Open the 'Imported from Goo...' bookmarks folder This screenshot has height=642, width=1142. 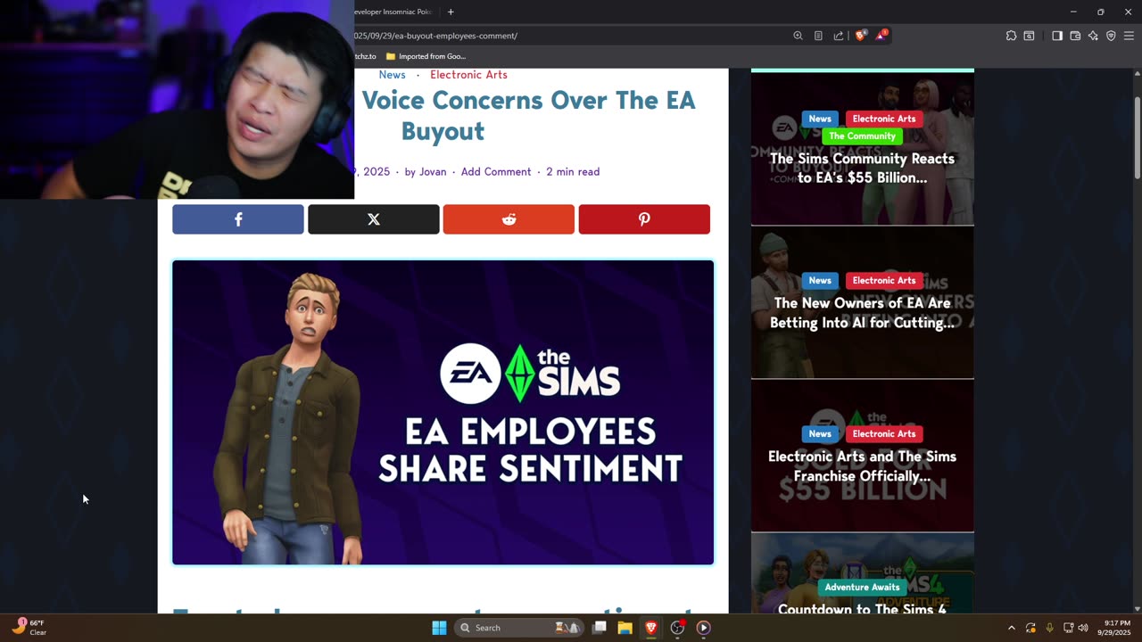426,56
